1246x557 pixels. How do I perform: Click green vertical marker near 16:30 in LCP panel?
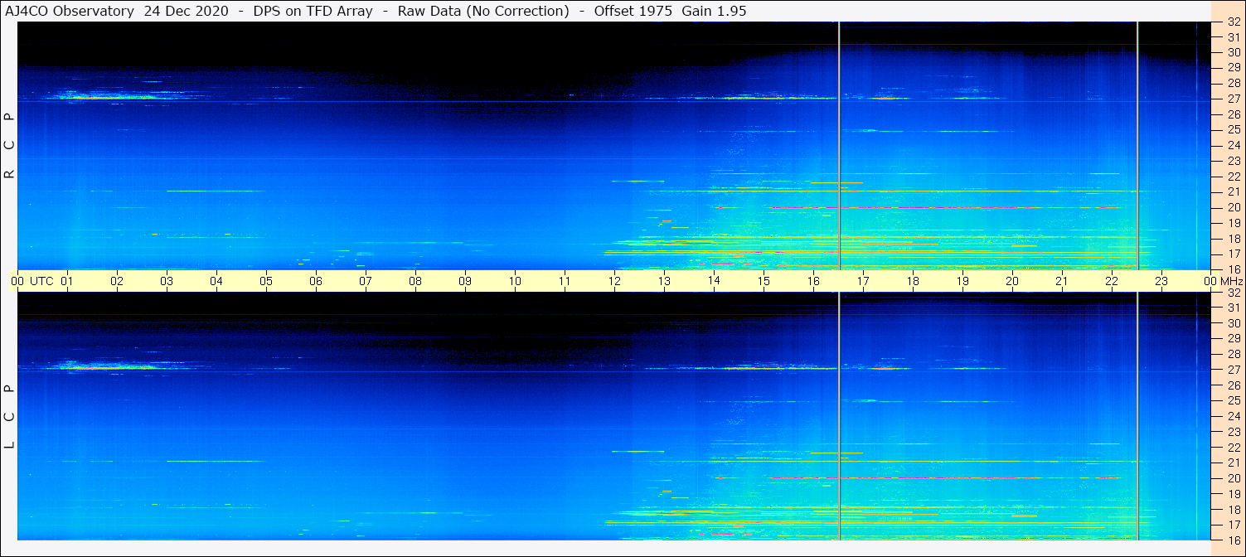coord(839,416)
